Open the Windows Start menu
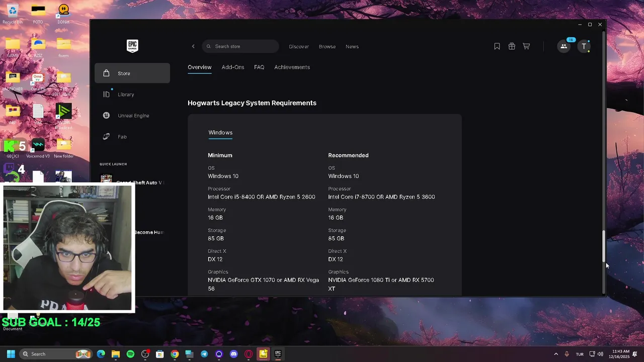 (11, 354)
